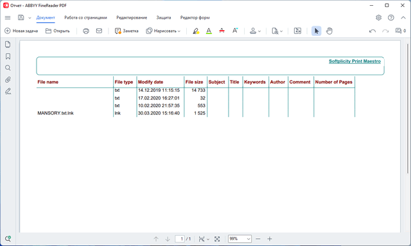Viewport: 411px width, 246px height.
Task: Click the Открыть button
Action: pyautogui.click(x=58, y=31)
